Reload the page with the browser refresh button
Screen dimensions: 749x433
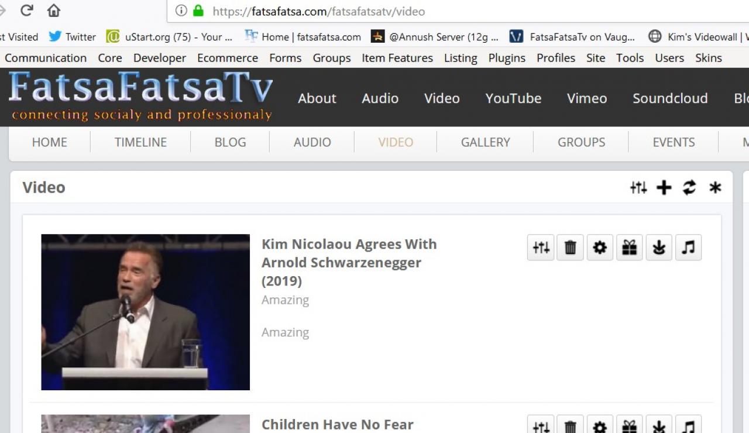click(26, 11)
